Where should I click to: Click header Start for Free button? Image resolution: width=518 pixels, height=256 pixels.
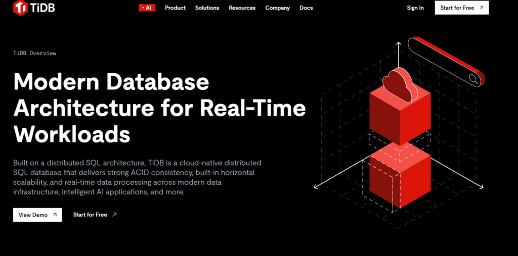pyautogui.click(x=462, y=8)
